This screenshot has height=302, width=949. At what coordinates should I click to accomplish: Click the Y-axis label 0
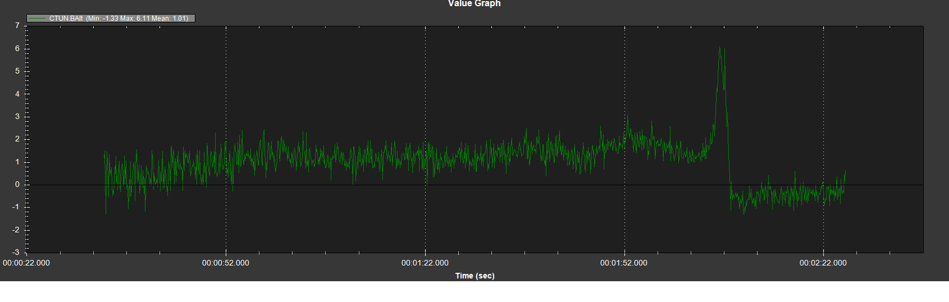point(17,184)
